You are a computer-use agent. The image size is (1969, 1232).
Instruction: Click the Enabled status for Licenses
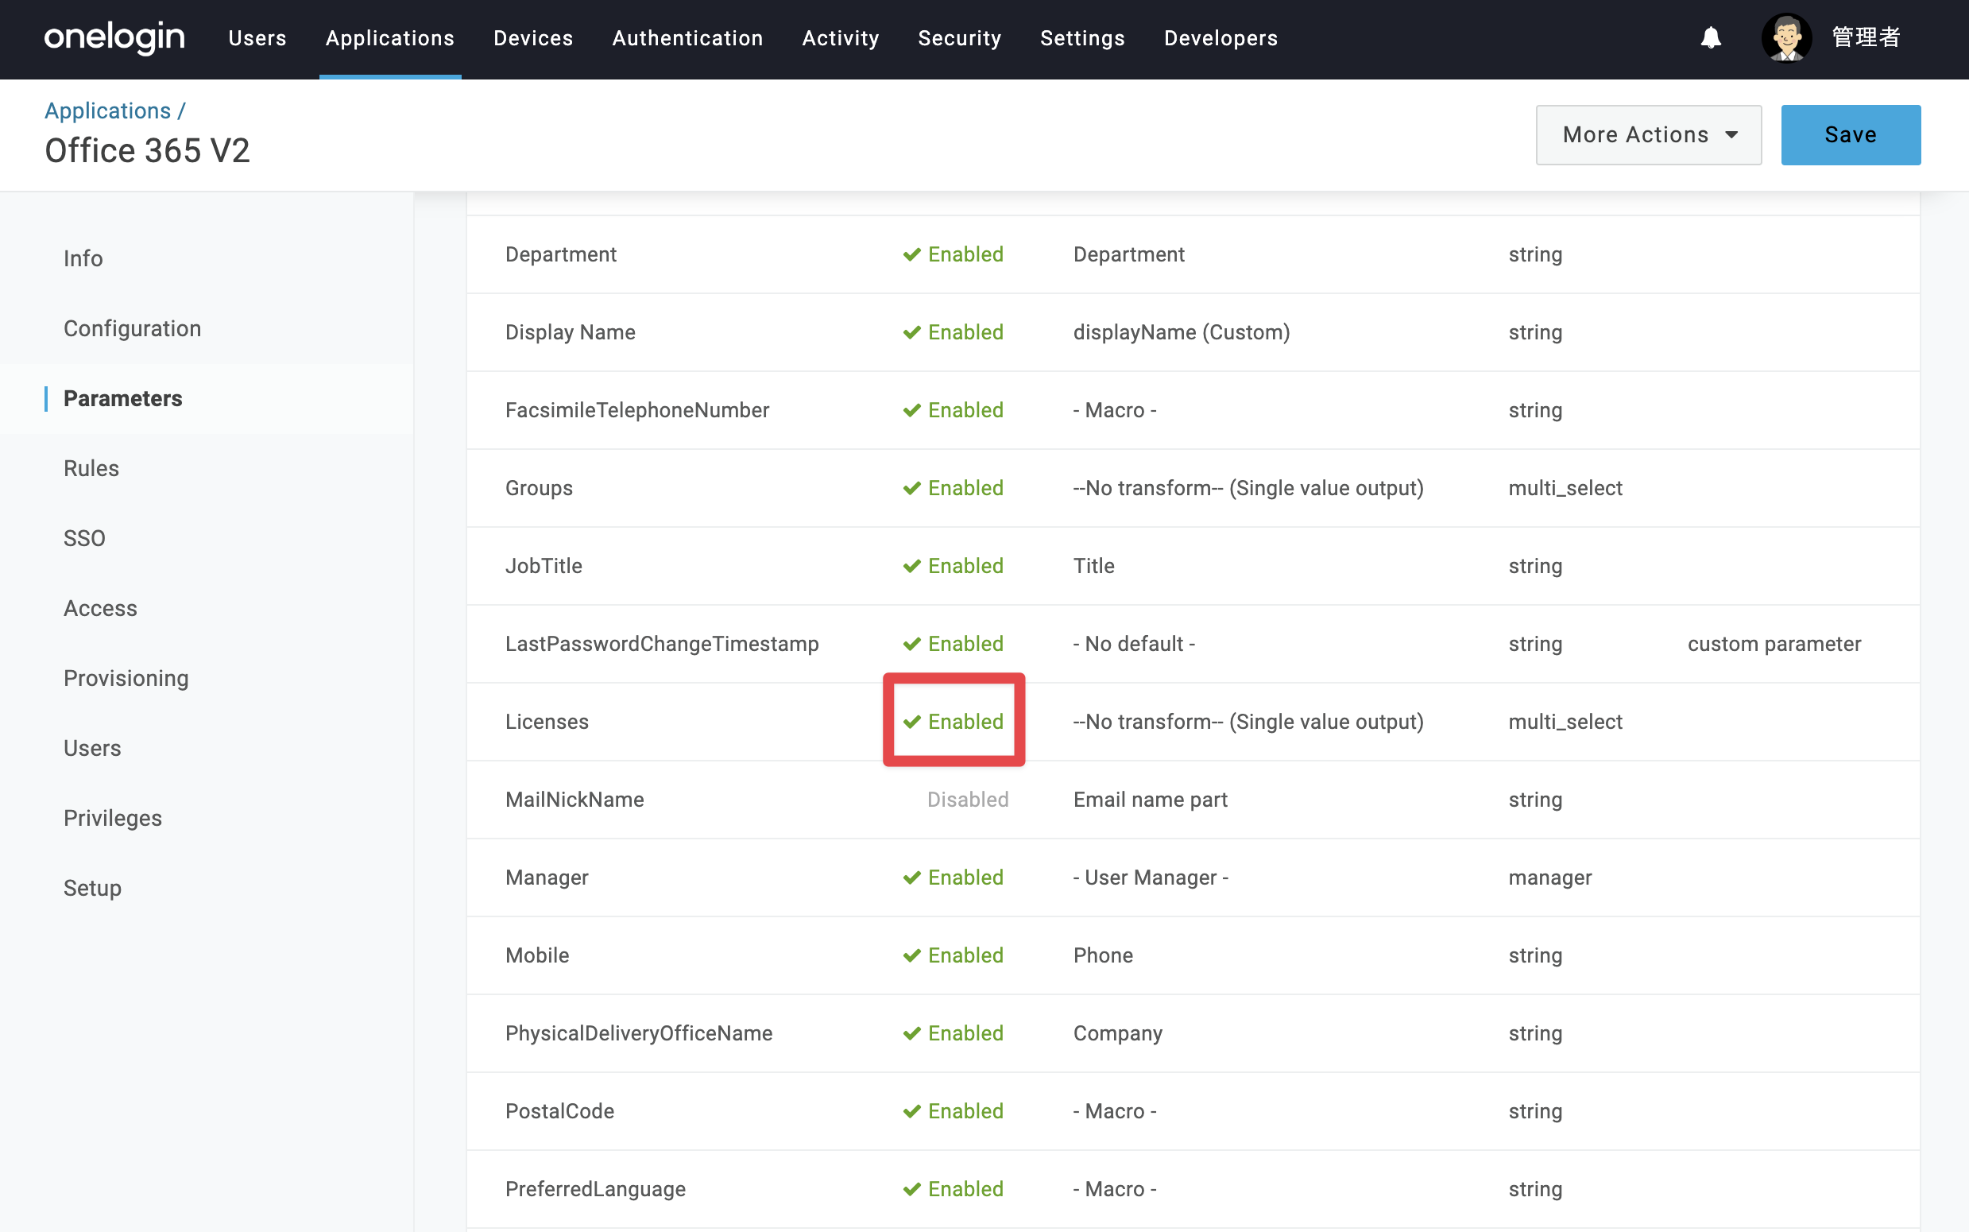point(954,722)
